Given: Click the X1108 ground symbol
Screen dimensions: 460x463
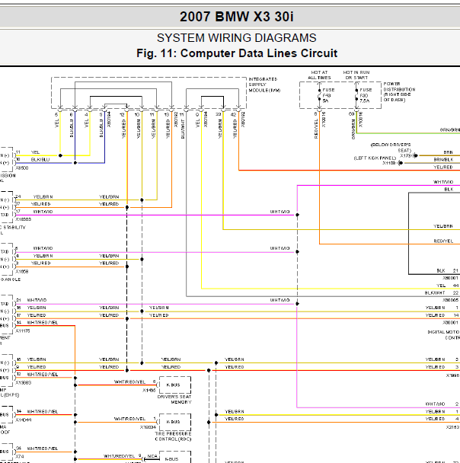Looking at the screenshot, I should 401,163.
